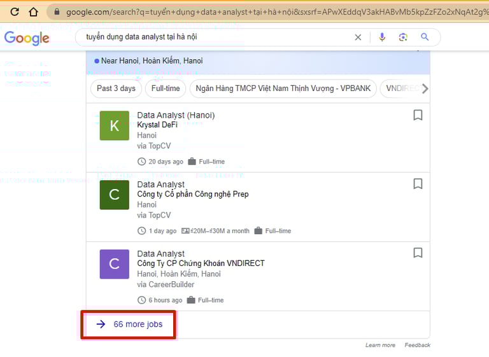Click the padlock site security icon
Image resolution: width=489 pixels, height=357 pixels.
57,12
